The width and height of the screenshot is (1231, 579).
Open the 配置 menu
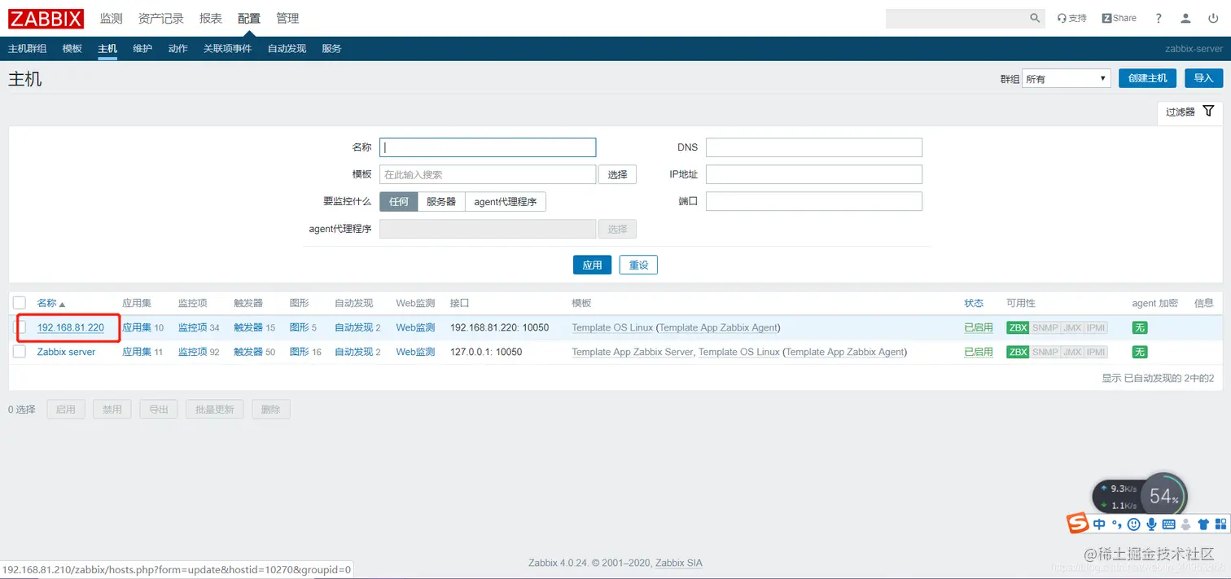[249, 18]
